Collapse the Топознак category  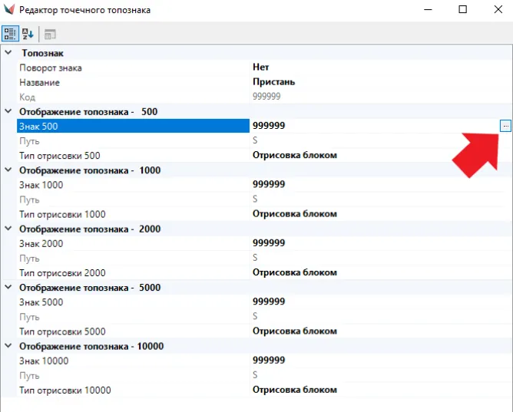tap(8, 53)
